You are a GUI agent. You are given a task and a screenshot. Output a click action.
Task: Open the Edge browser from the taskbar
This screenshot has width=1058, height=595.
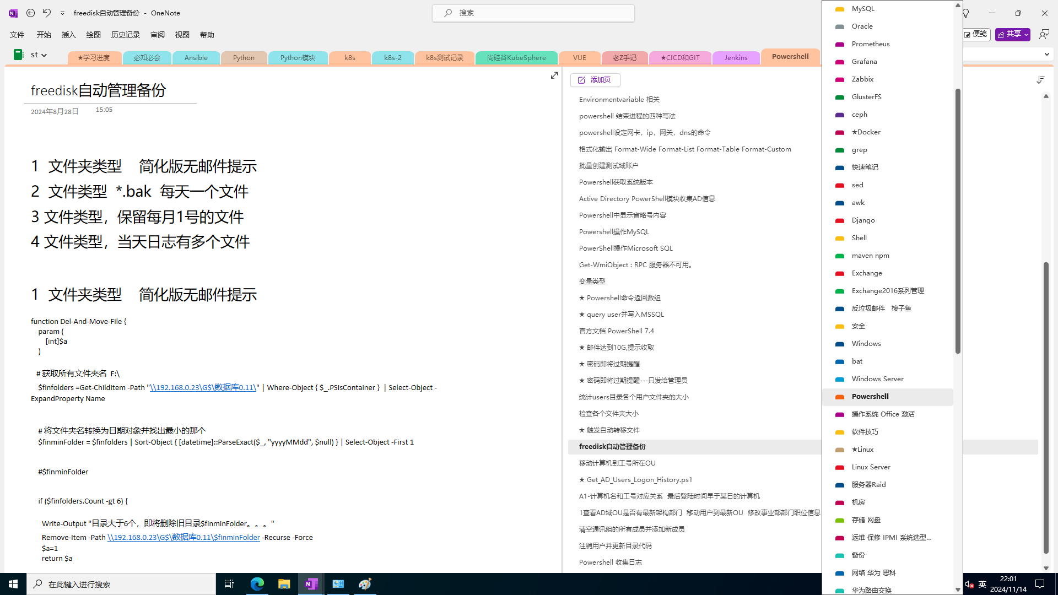pyautogui.click(x=257, y=584)
